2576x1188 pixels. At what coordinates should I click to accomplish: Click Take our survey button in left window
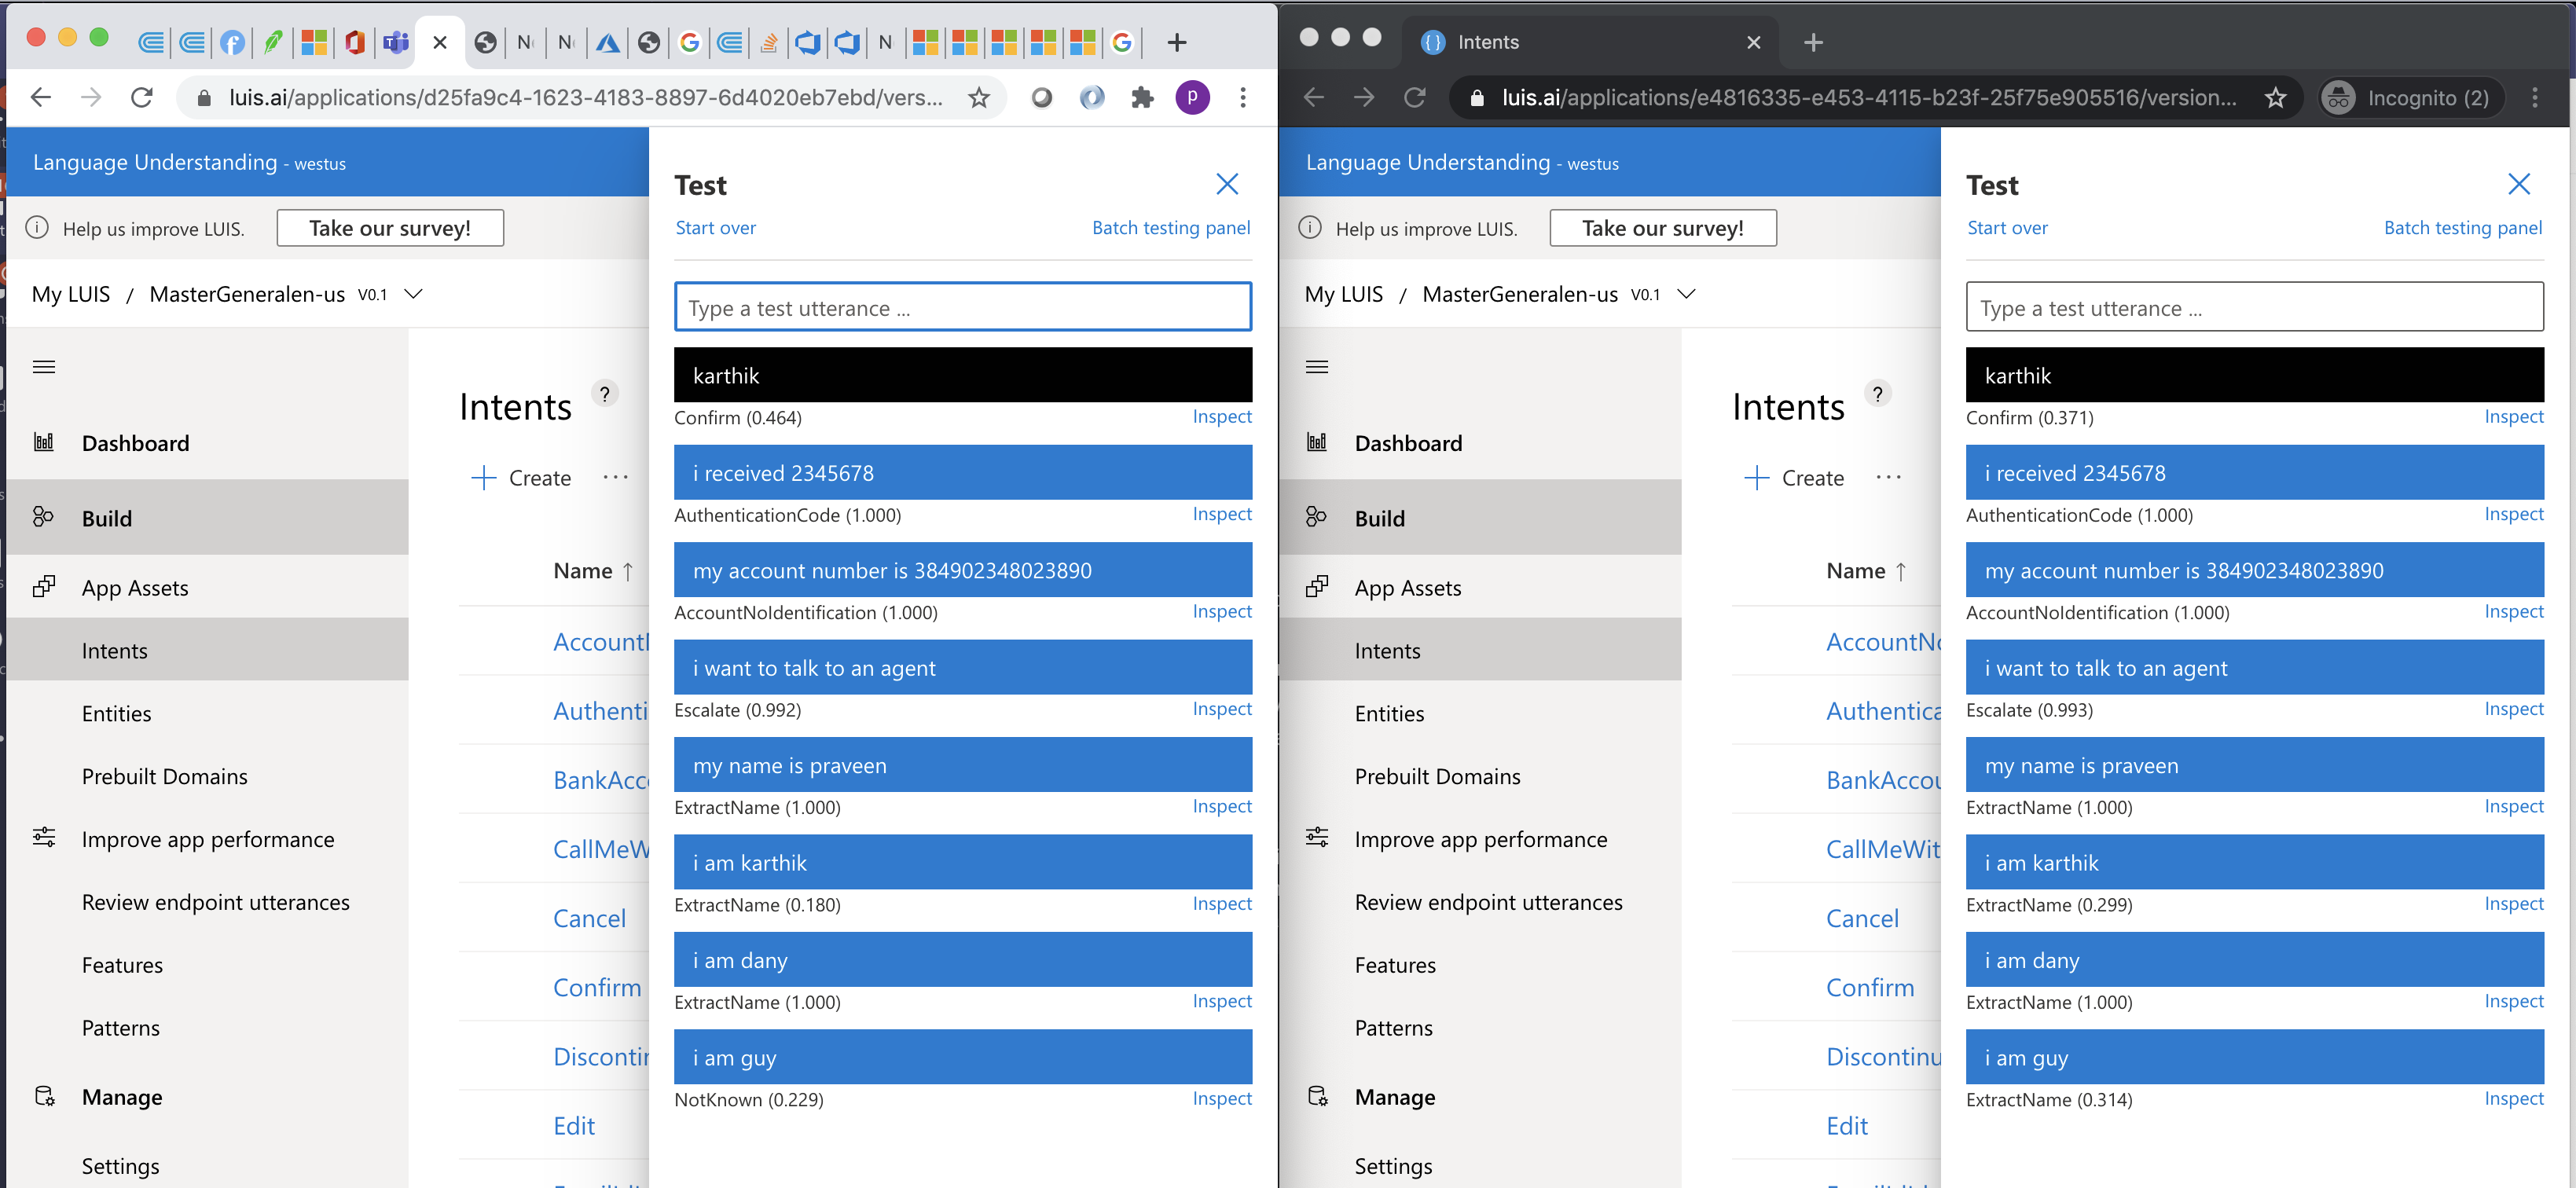click(x=390, y=228)
